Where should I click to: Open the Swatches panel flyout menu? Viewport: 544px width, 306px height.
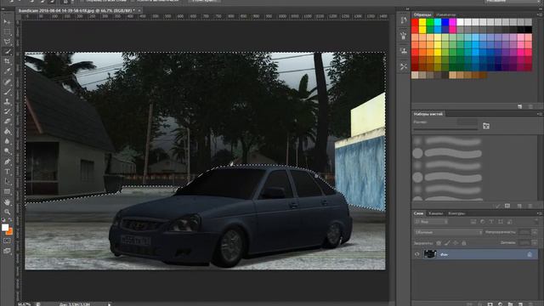click(x=539, y=14)
